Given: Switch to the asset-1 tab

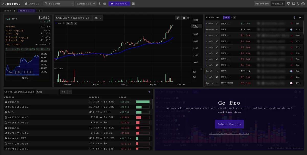Looking at the screenshot, I should [25, 11].
